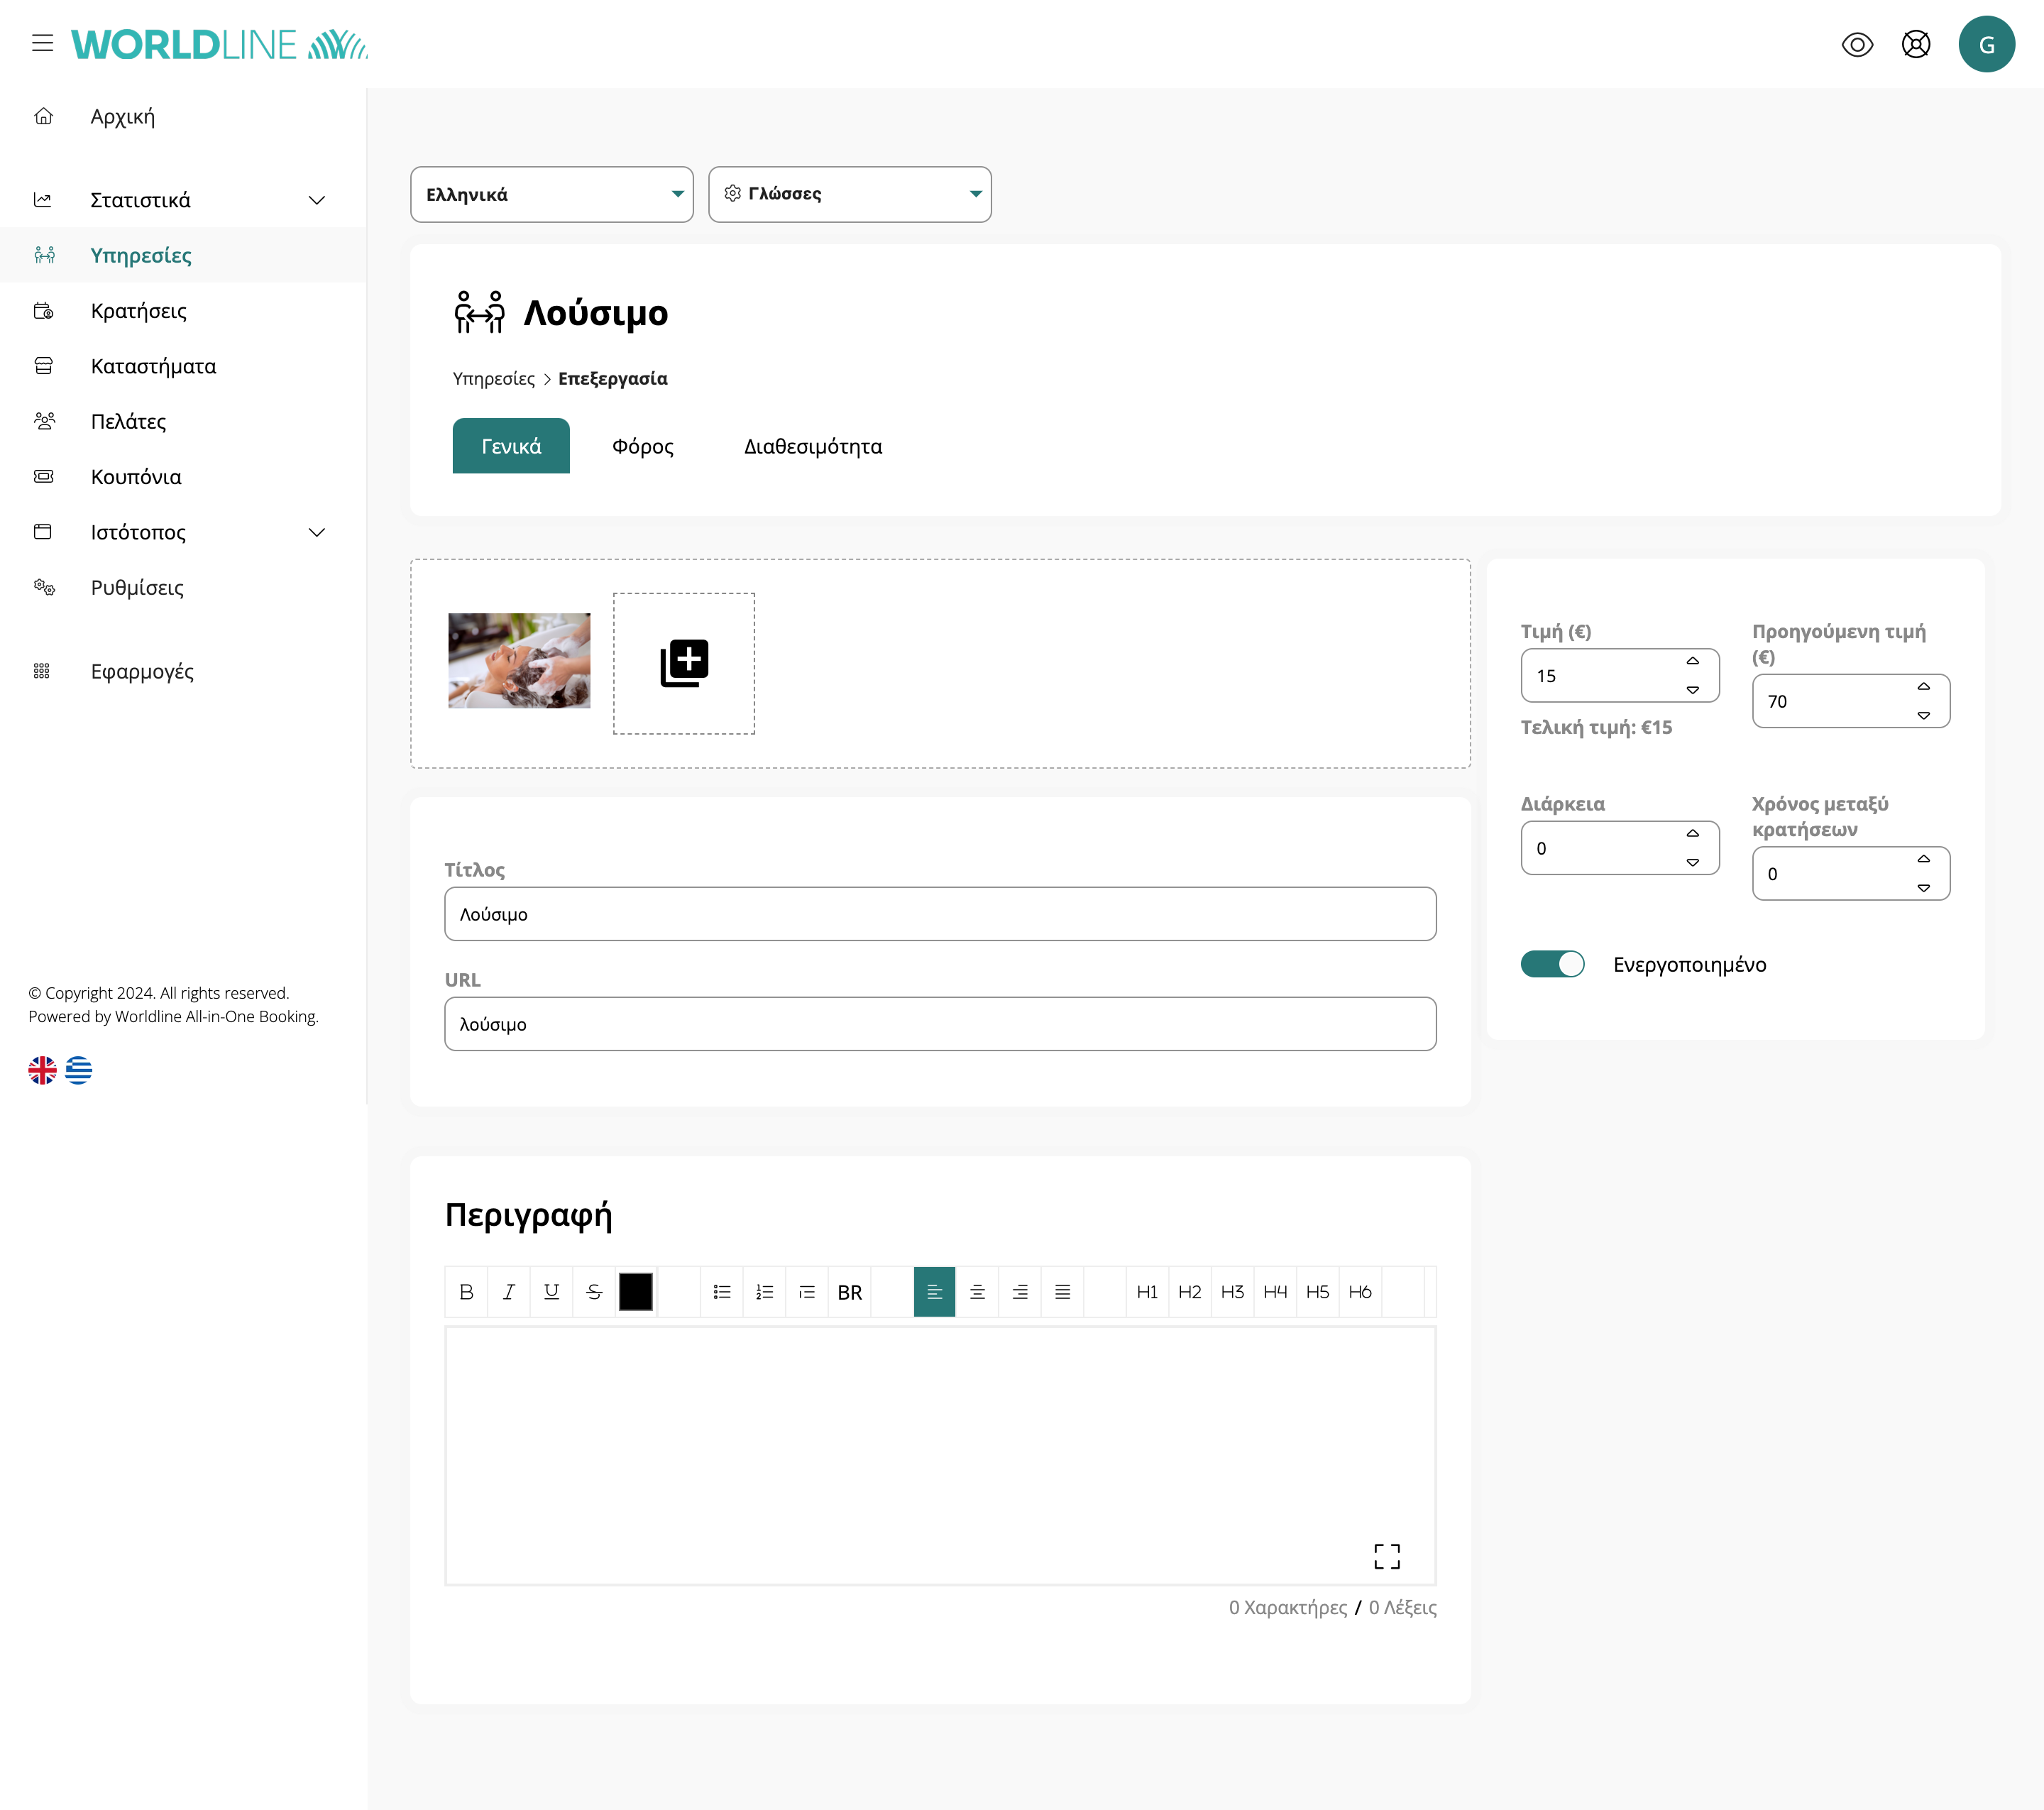Open the Διαθεσιμότητα tab
This screenshot has height=1810, width=2044.
tap(812, 446)
